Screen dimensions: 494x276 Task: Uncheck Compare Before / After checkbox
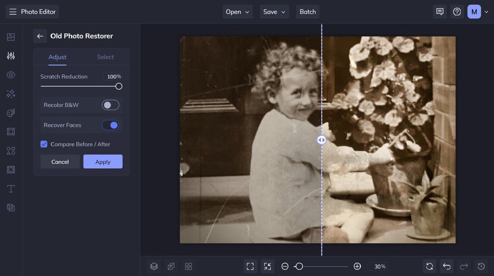(44, 144)
